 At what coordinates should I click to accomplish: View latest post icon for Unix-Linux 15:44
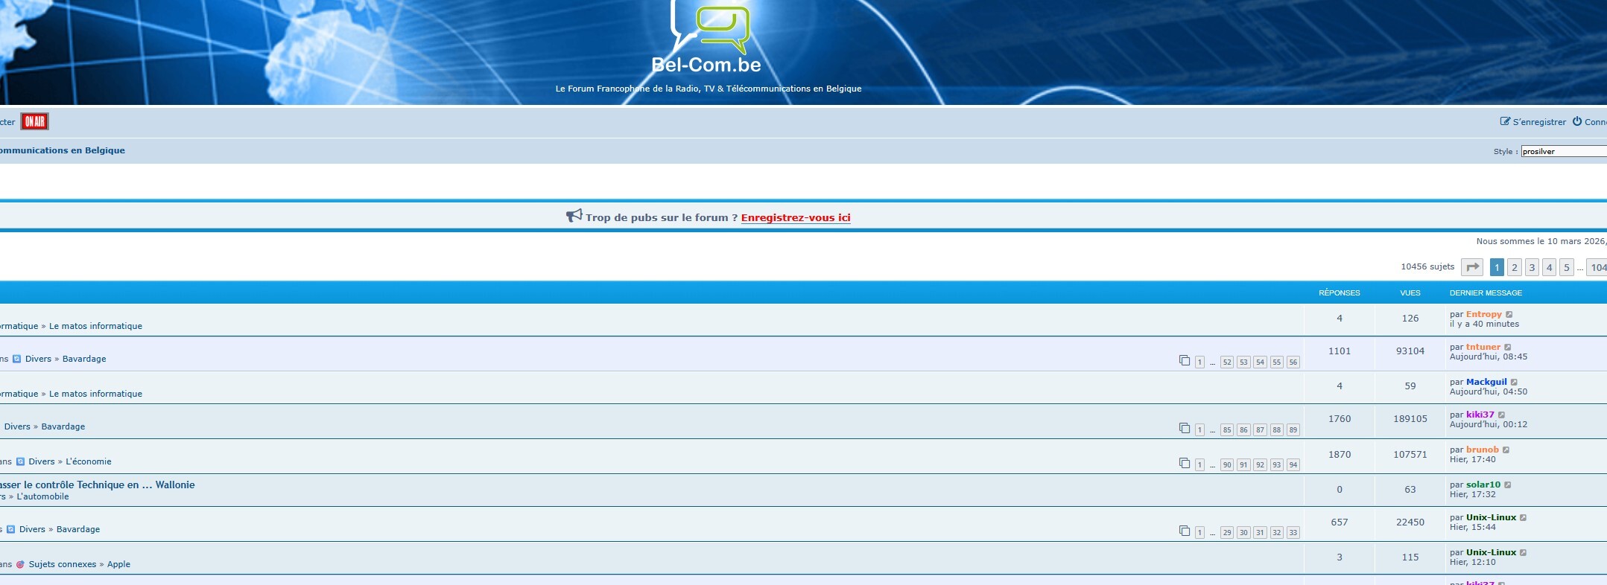[1524, 517]
